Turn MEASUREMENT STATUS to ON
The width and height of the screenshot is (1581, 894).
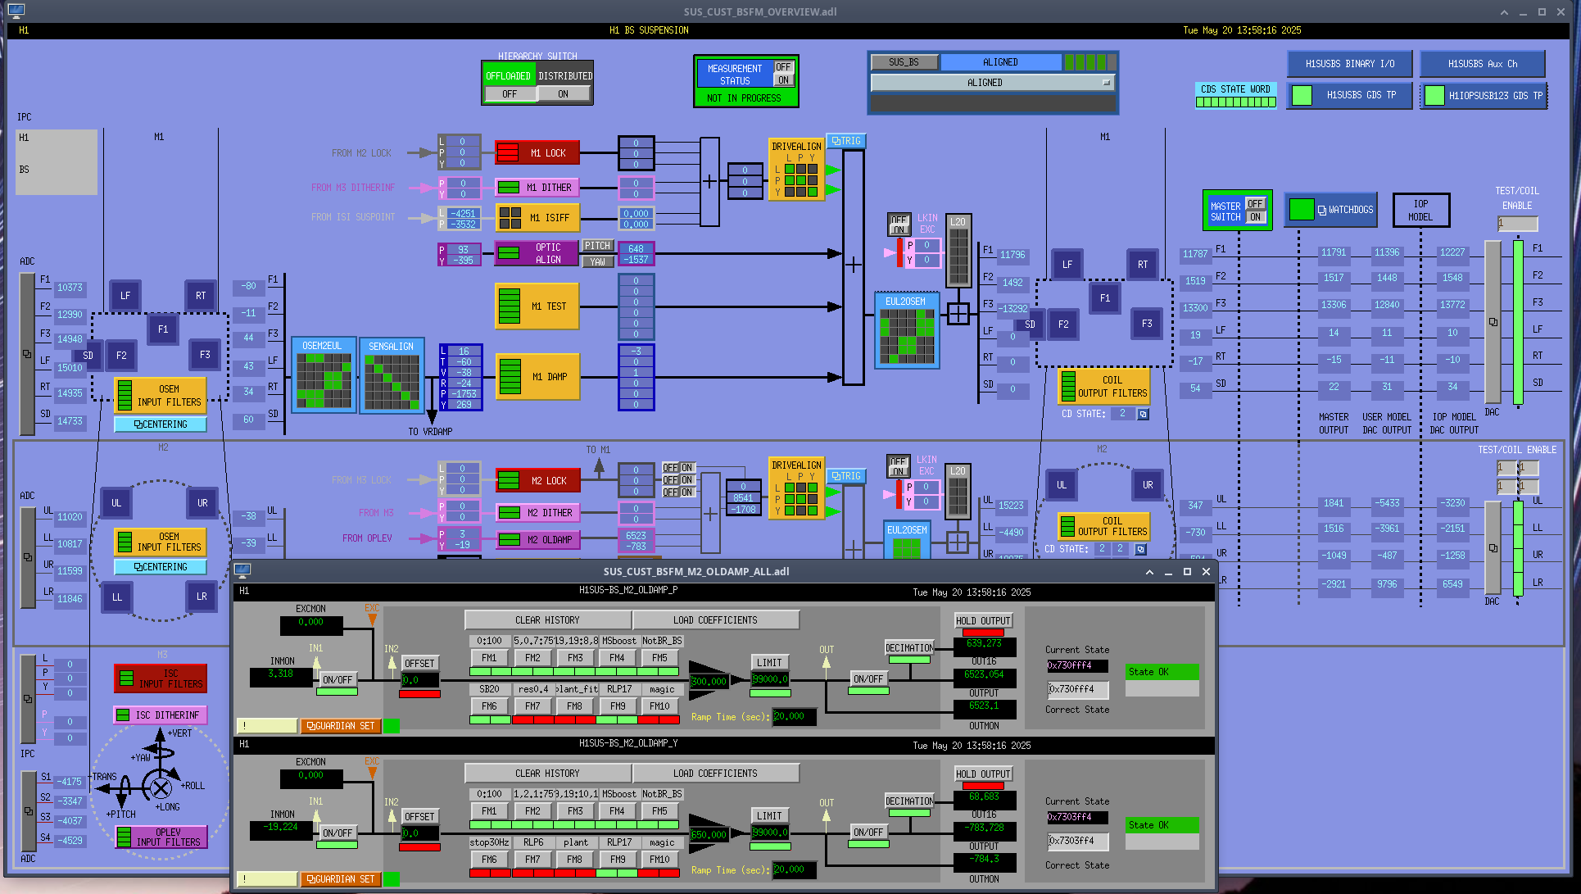(784, 80)
